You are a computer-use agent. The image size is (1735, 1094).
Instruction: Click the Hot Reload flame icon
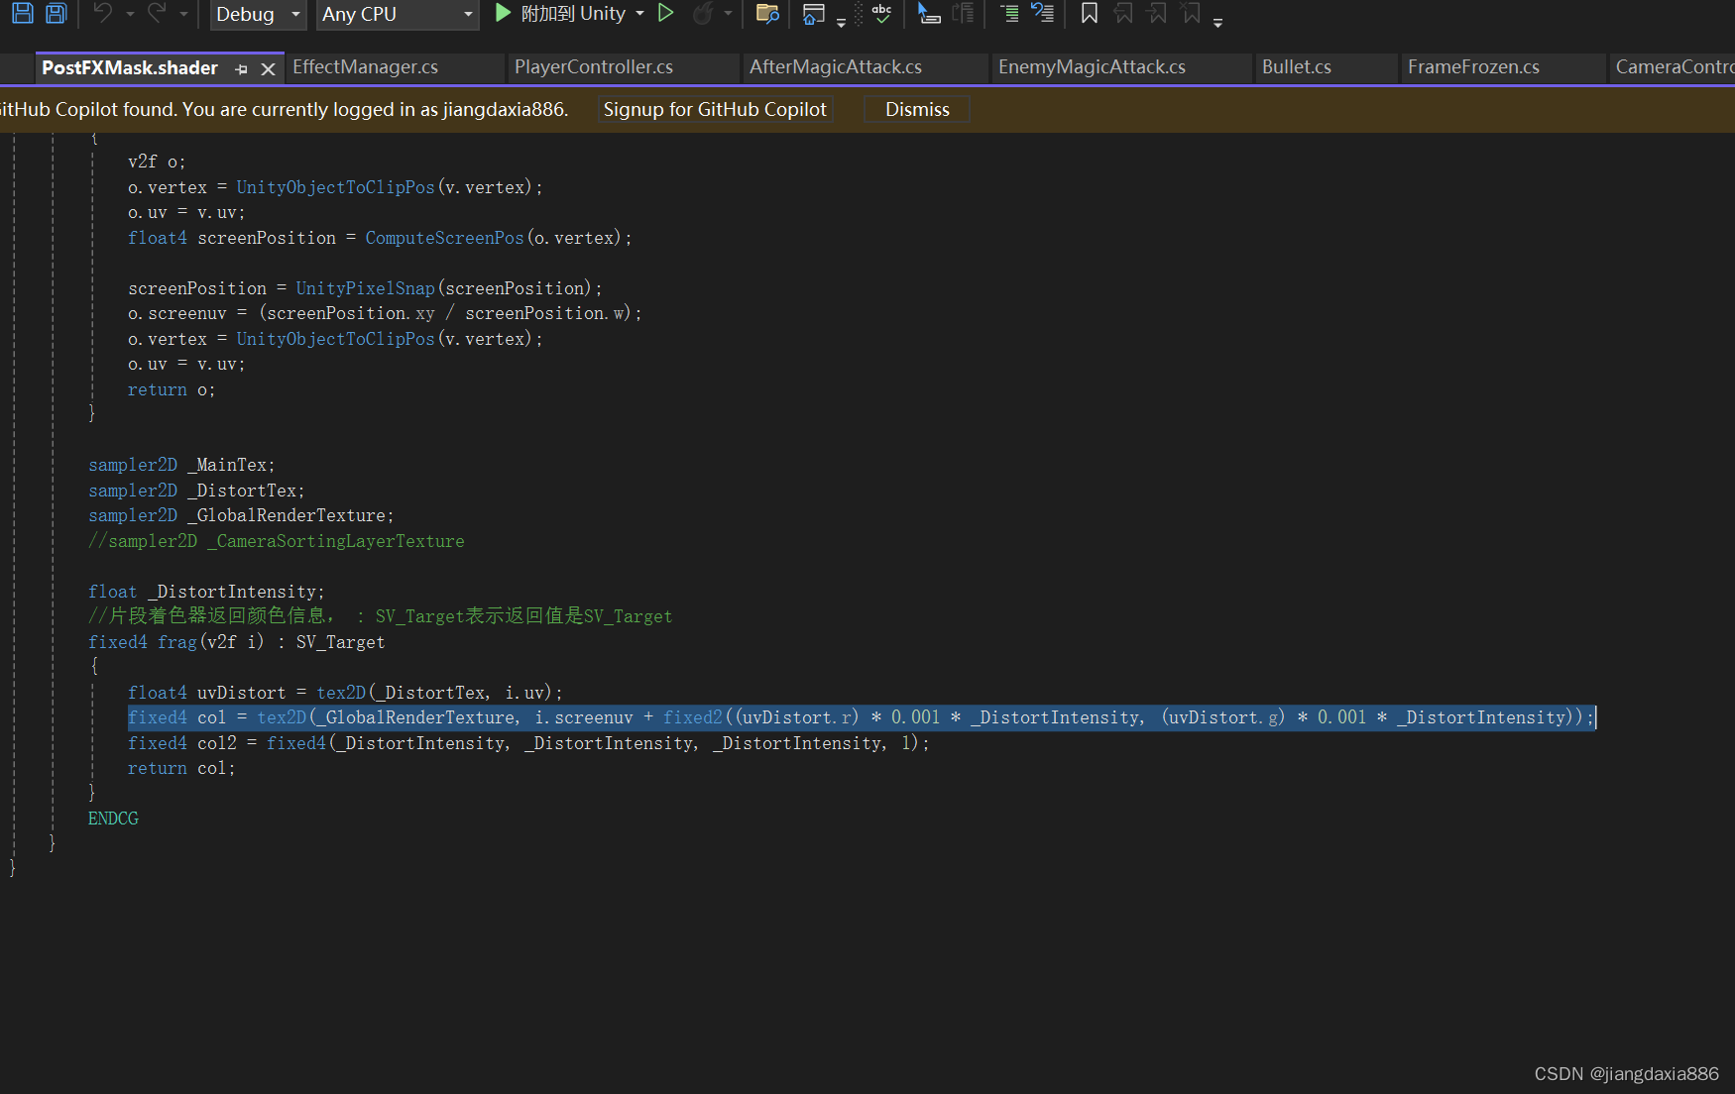click(702, 13)
